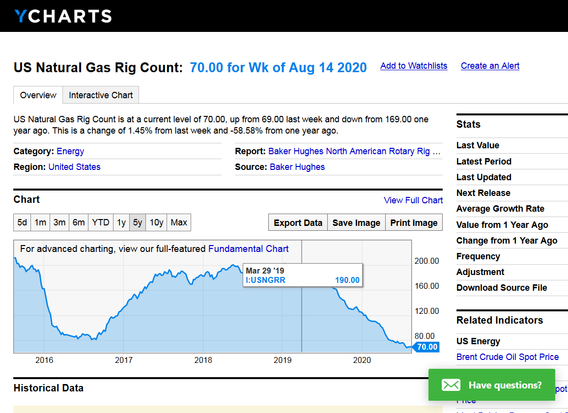Click the US Energy related indicators heading
Screen dimensions: 568x413
[x=478, y=341]
